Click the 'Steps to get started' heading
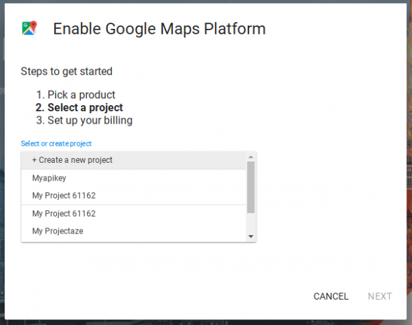Image resolution: width=412 pixels, height=325 pixels. [67, 71]
